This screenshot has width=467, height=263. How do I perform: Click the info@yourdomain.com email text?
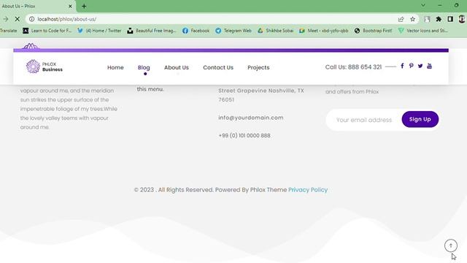(x=251, y=118)
